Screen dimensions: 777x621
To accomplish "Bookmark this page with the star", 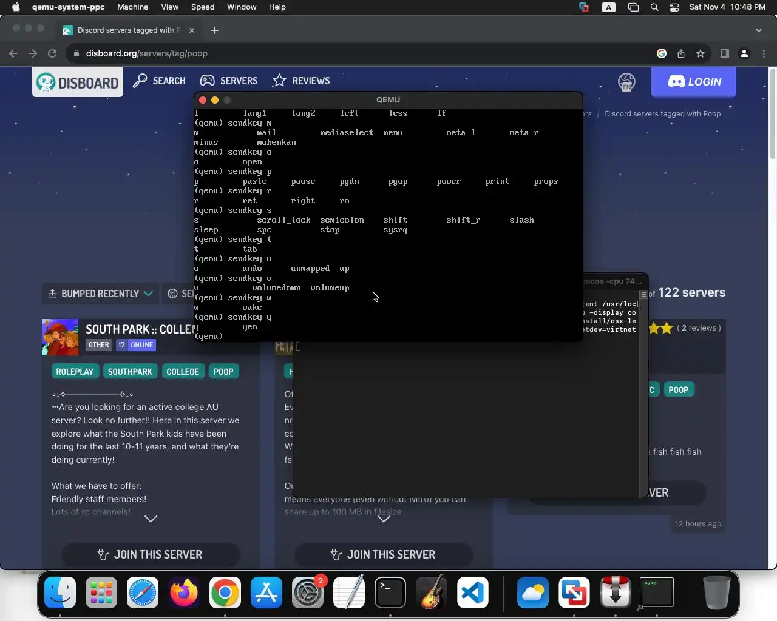I will pyautogui.click(x=701, y=53).
